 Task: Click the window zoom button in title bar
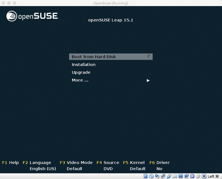tap(14, 3)
